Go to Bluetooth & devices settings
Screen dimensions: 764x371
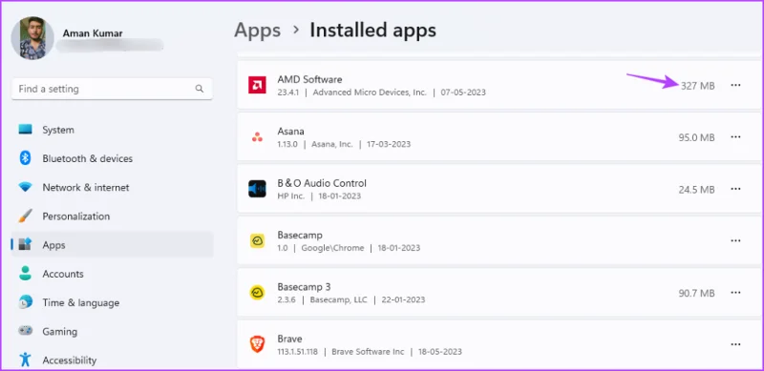(x=112, y=158)
